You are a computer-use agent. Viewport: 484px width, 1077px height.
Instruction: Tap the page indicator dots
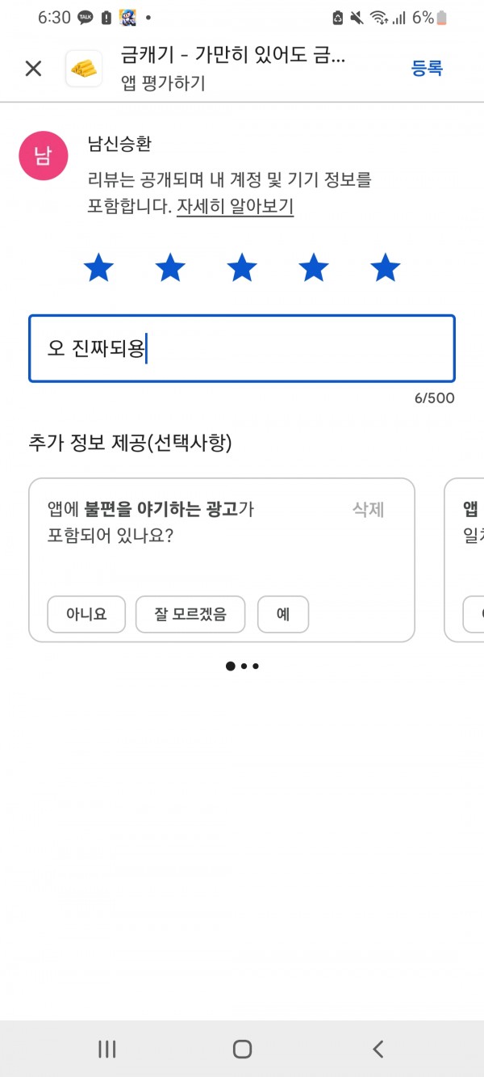[242, 667]
